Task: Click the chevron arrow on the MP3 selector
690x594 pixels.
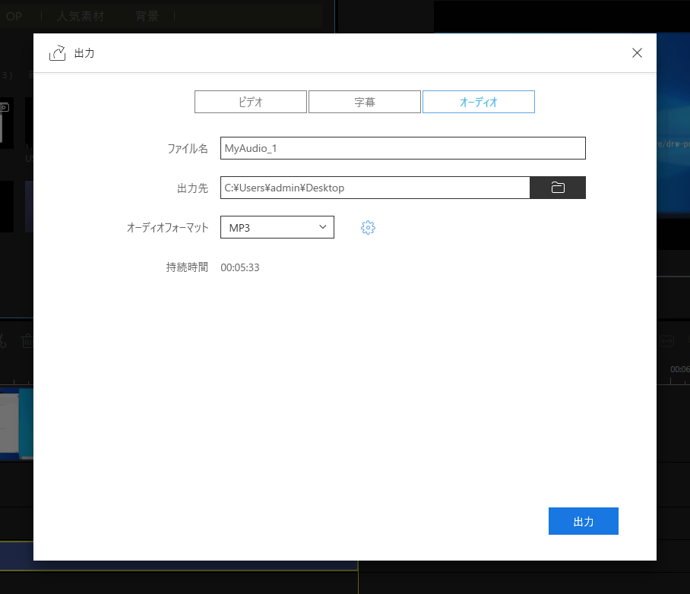Action: tap(322, 226)
